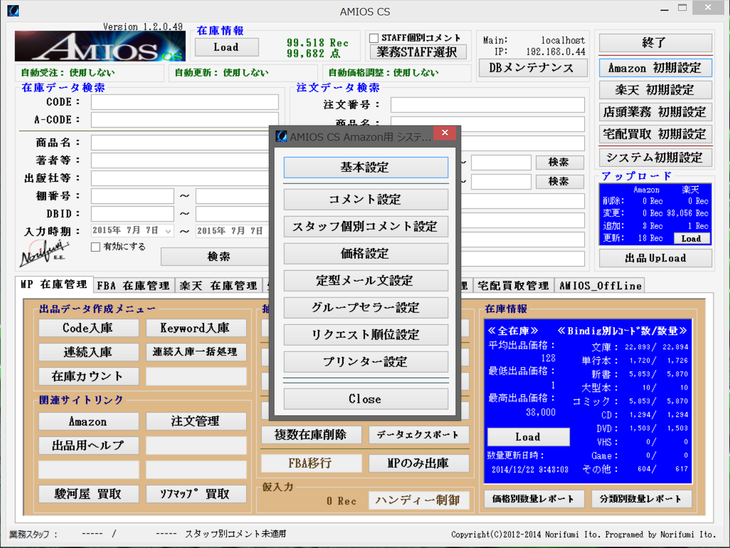Click the 商品名 input field in 在庫データ検索
This screenshot has height=548, width=730.
tap(181, 142)
